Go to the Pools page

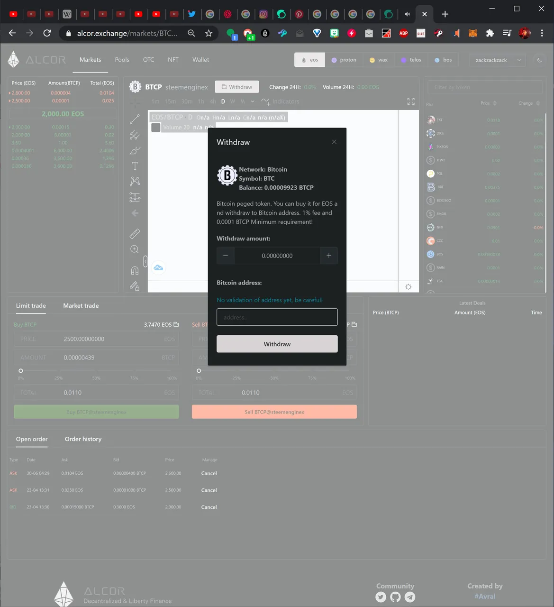(x=122, y=60)
